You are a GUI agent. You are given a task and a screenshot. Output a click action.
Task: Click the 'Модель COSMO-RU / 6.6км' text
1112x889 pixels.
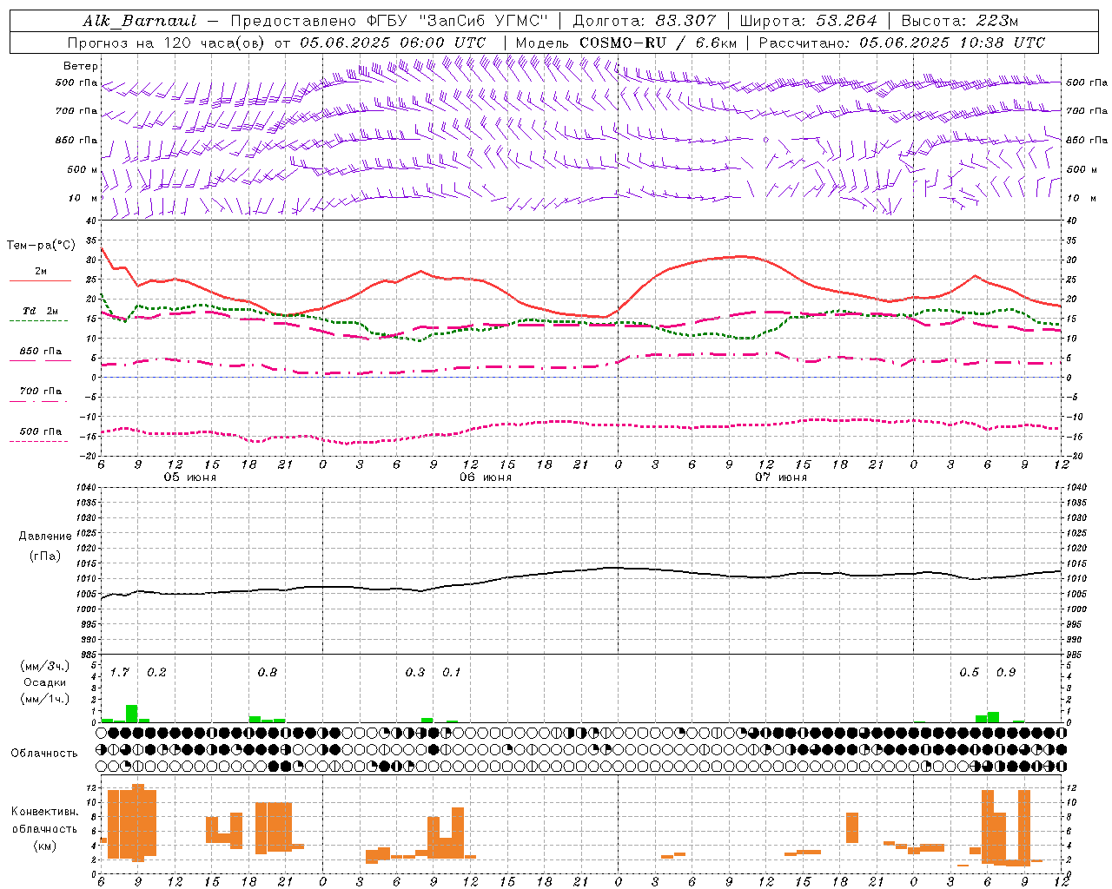point(626,43)
